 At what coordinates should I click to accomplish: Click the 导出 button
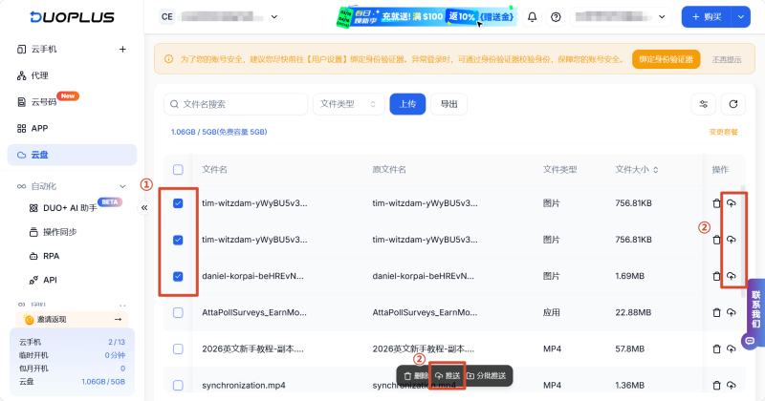(448, 104)
